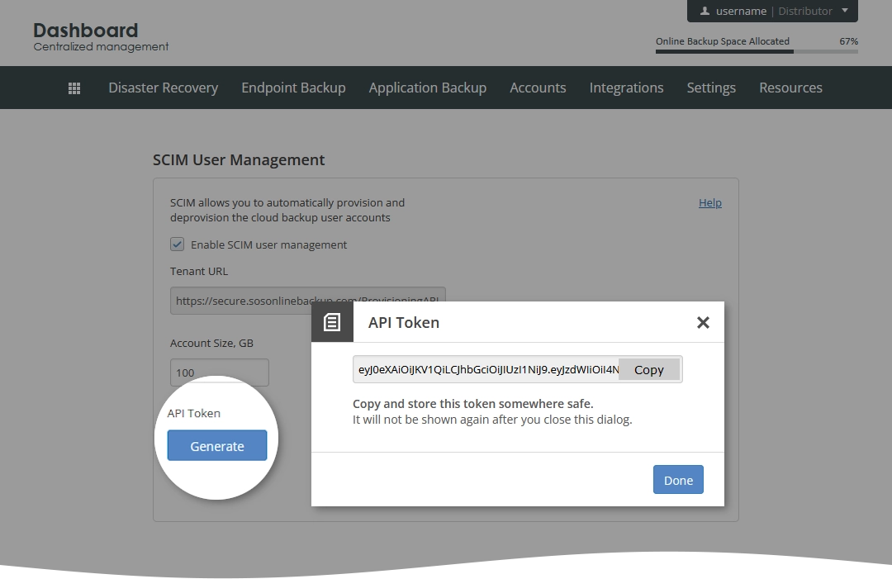Click the user avatar icon beside username
Image resolution: width=892 pixels, height=579 pixels.
[705, 11]
